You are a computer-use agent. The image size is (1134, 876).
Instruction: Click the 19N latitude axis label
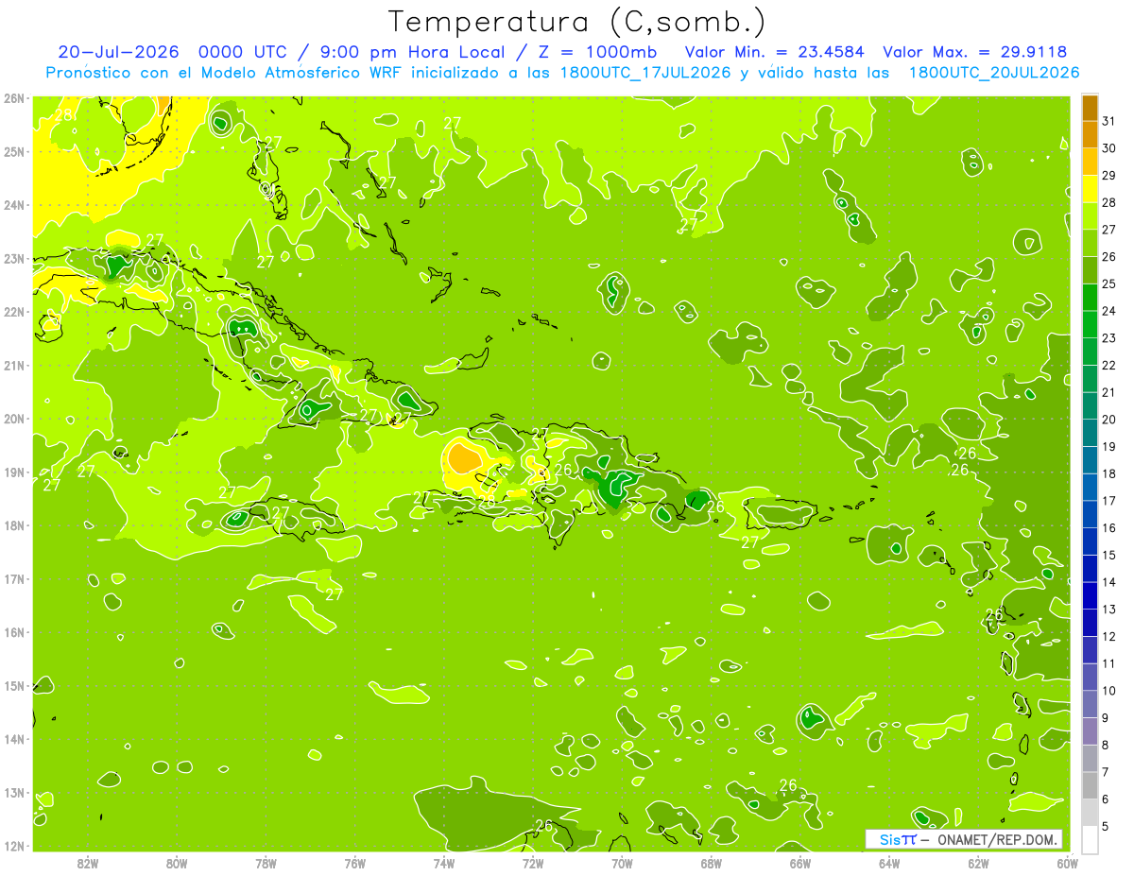click(x=14, y=472)
